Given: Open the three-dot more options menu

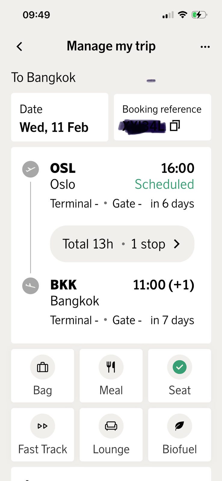Looking at the screenshot, I should click(x=205, y=47).
